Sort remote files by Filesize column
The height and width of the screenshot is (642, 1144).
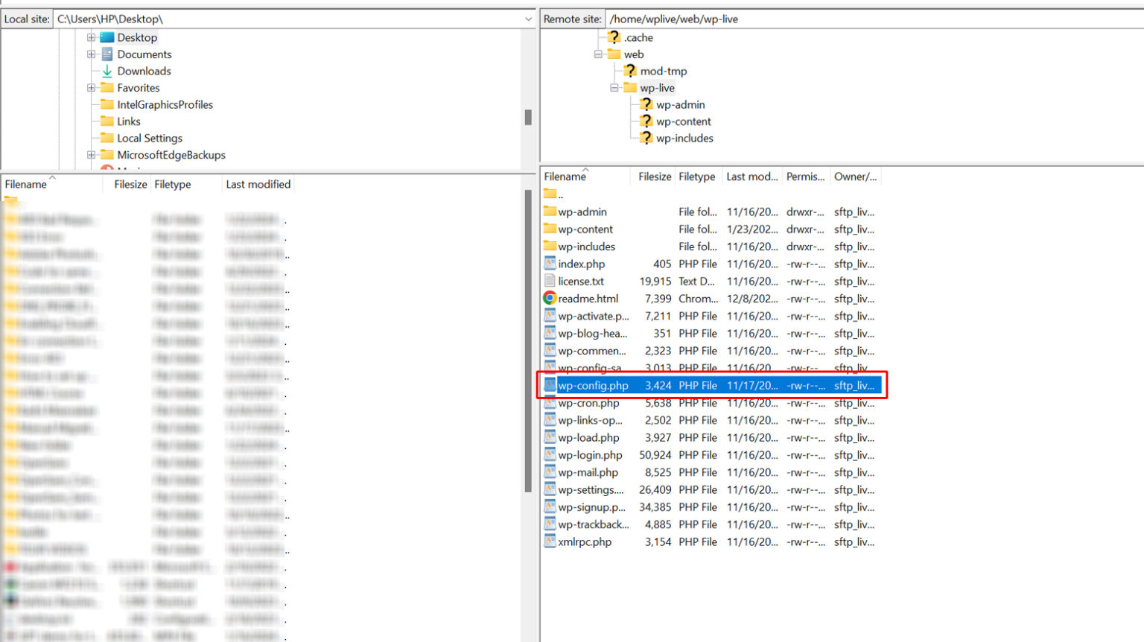654,177
